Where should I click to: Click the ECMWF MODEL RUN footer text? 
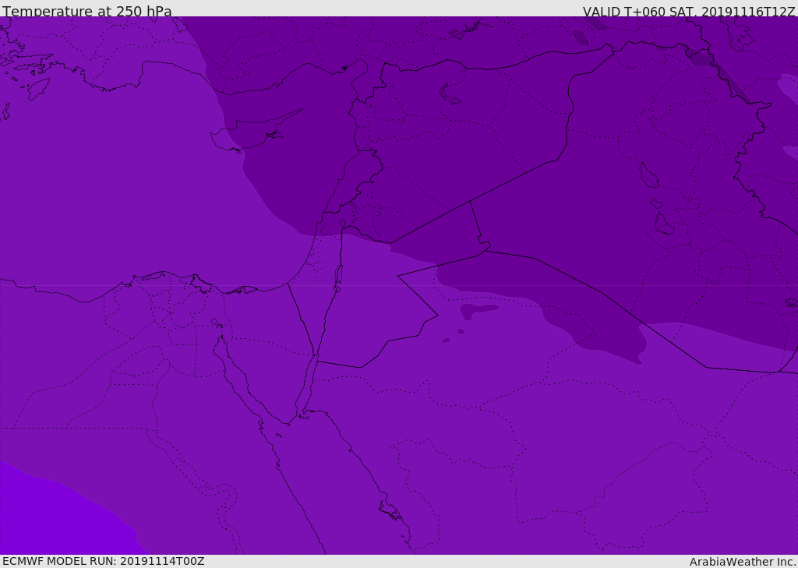coord(104,561)
